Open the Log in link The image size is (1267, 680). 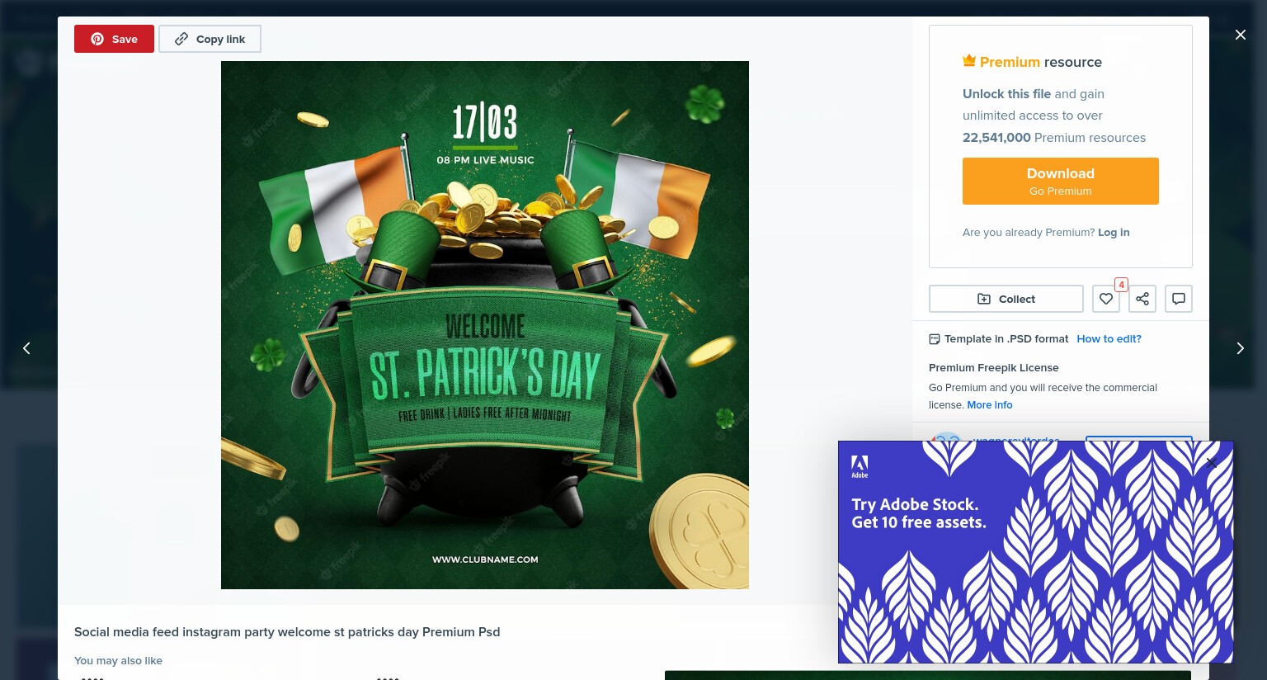(x=1114, y=233)
